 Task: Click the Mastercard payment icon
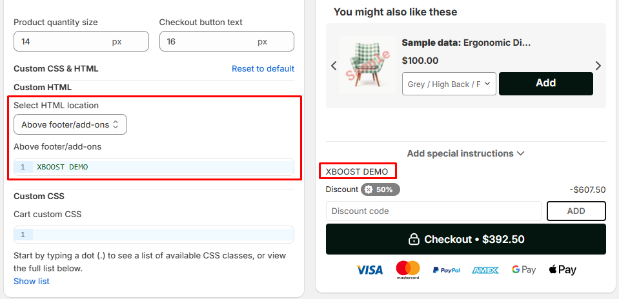[408, 270]
